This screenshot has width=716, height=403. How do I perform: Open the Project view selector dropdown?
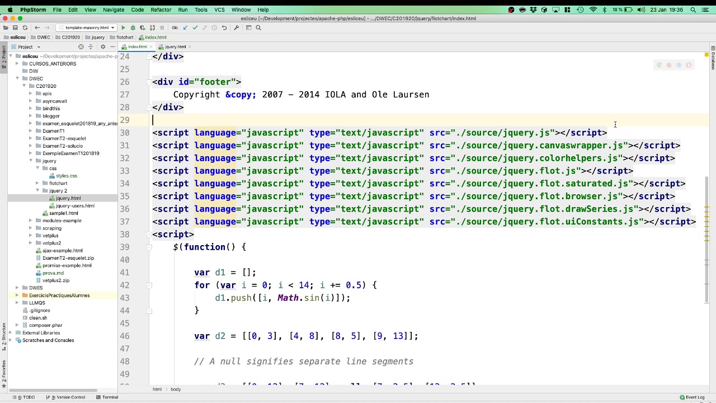25,47
